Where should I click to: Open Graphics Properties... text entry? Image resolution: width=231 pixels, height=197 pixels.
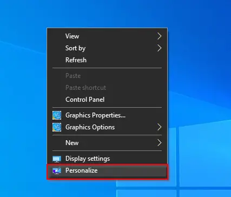click(x=95, y=115)
